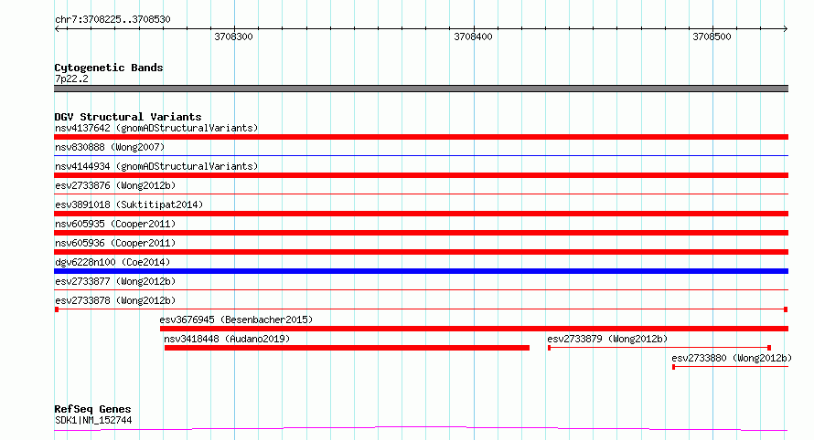Click the right red endpoint marker of esv2733878
The width and height of the screenshot is (814, 440).
[x=786, y=309]
